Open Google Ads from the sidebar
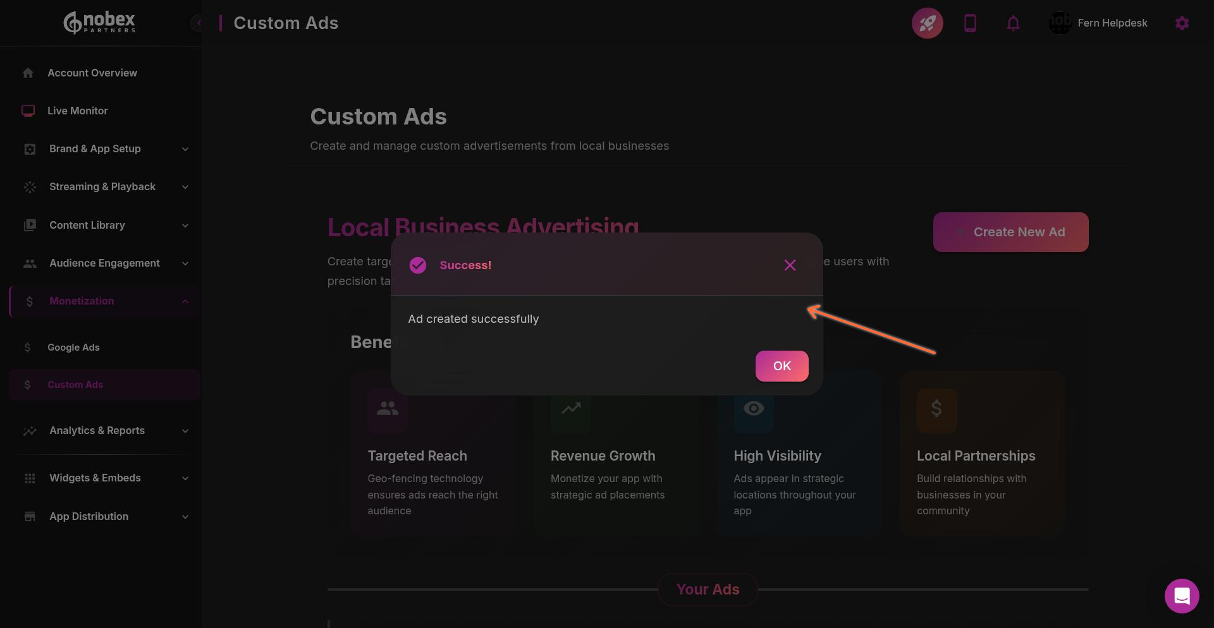This screenshot has width=1214, height=628. 73,347
